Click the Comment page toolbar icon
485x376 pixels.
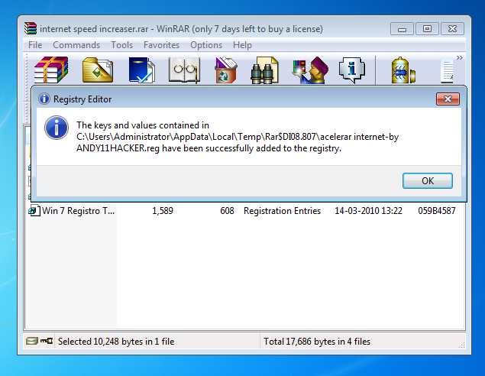click(x=447, y=71)
